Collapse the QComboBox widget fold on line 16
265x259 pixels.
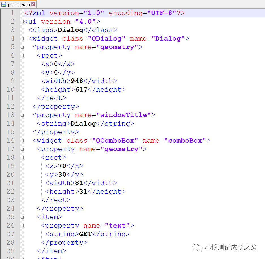click(x=22, y=141)
